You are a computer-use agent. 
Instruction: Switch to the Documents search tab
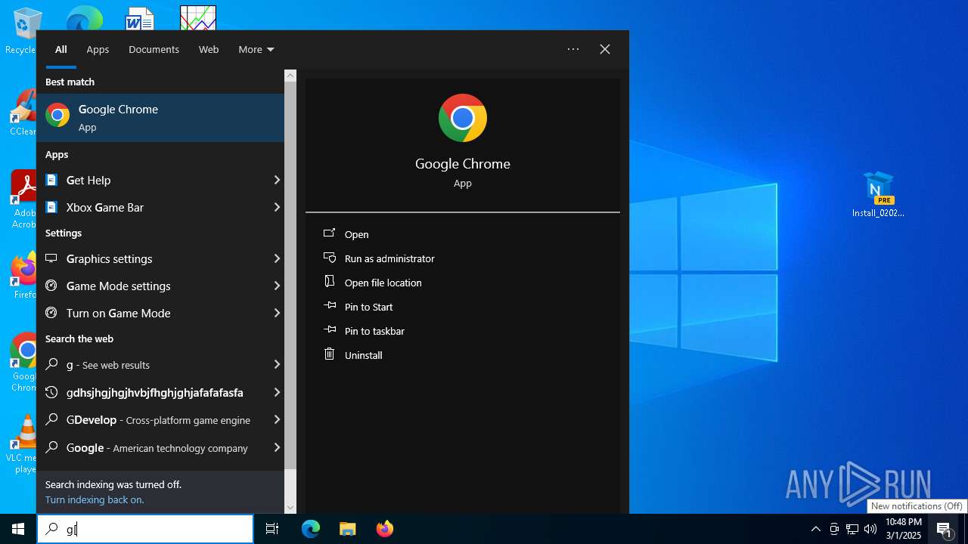pos(154,49)
